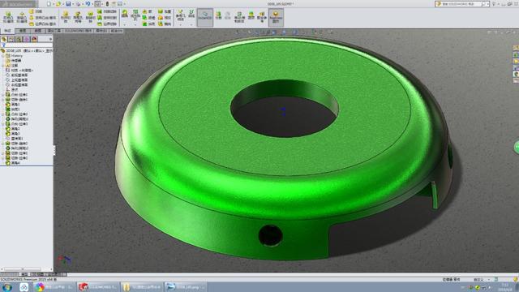
Task: Open Reference Geometry (参考几何体) tool
Action: coord(180,15)
